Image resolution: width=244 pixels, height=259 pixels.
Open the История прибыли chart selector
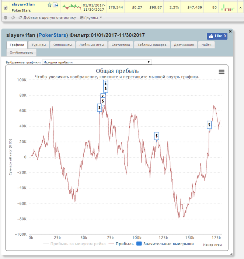click(x=97, y=62)
